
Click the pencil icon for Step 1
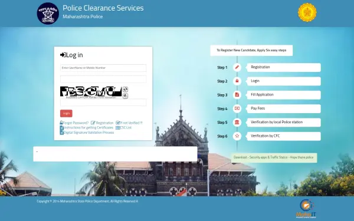point(237,67)
